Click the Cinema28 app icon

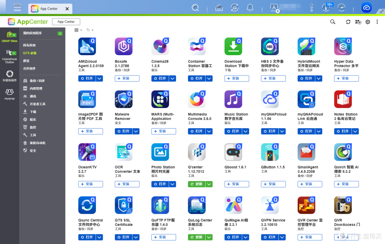point(160,46)
